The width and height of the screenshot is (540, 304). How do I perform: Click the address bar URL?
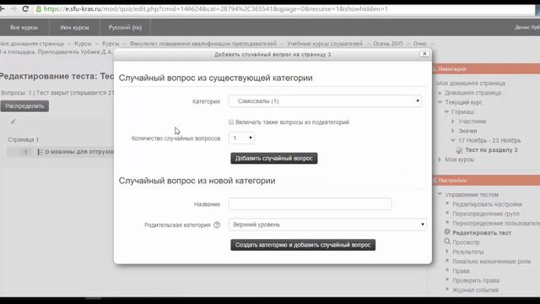point(216,9)
